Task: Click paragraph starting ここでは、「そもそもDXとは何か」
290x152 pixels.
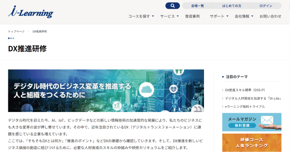Action: point(106,144)
